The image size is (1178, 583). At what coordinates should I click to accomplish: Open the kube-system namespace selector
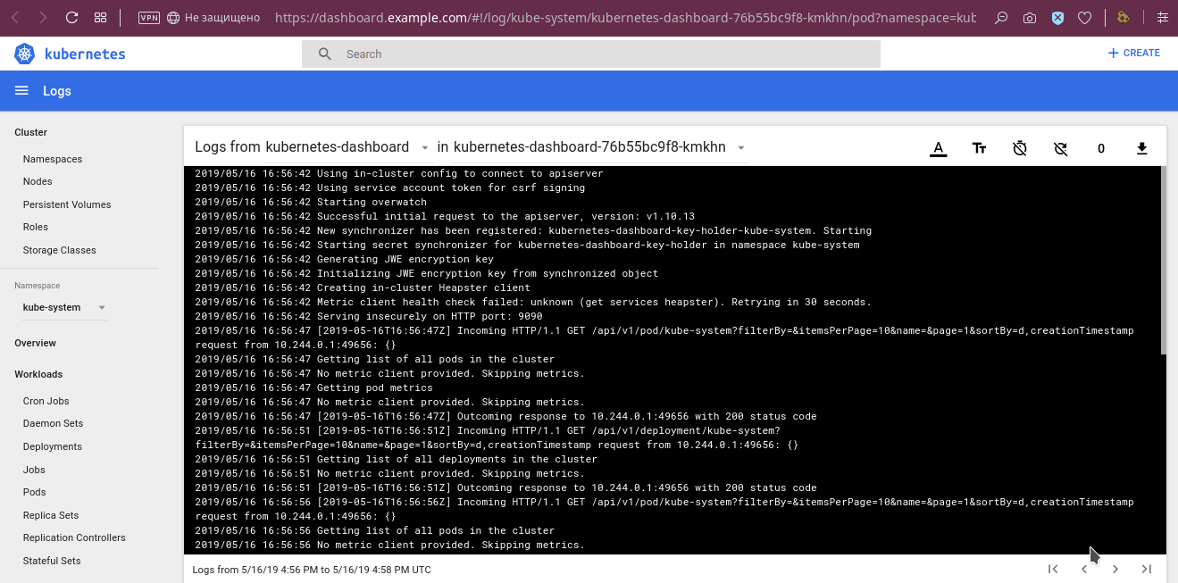(63, 307)
